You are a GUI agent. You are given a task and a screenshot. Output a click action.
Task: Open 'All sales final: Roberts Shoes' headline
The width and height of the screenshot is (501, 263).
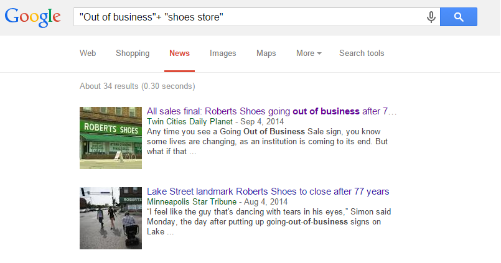(271, 111)
